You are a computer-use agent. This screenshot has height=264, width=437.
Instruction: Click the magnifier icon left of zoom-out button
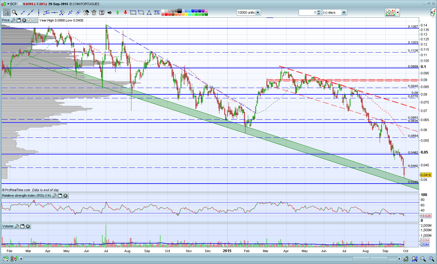(415, 259)
